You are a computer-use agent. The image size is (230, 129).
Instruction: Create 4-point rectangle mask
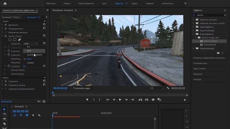tap(15, 40)
